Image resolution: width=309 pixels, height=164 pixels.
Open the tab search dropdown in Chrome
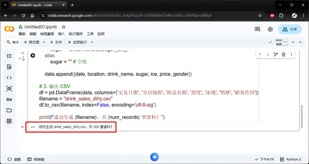click(5, 5)
